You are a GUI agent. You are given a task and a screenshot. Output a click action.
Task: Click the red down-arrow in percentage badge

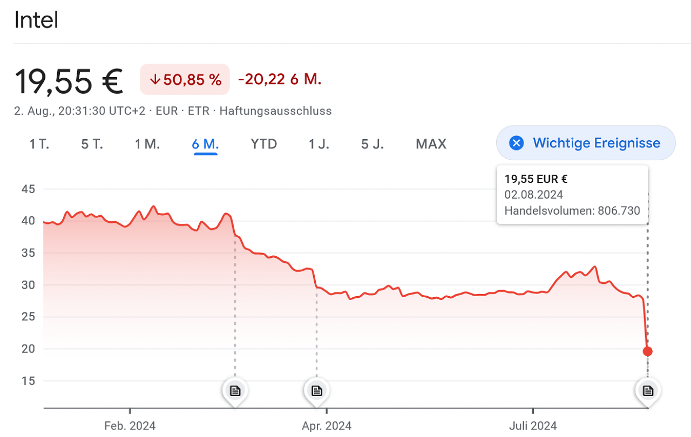[x=155, y=80]
